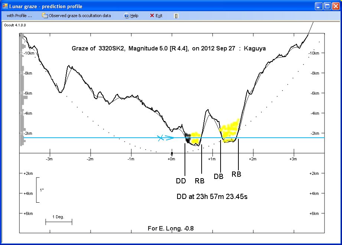Click the left yellow highlighted region

[x=196, y=137]
